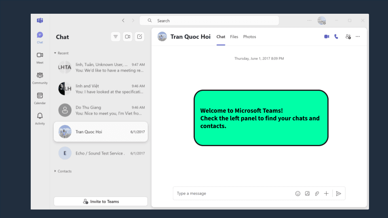Compose a new chat
The height and width of the screenshot is (218, 388).
(x=139, y=37)
